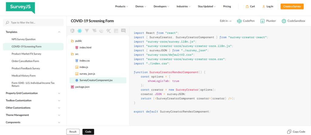Switch to the Code tab
The width and height of the screenshot is (311, 135).
click(x=88, y=132)
